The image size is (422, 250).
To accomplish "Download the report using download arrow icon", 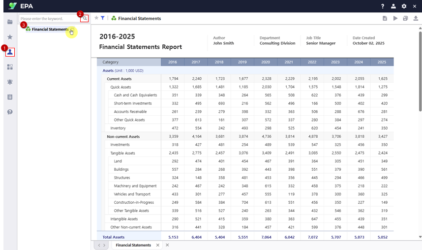I will [416, 18].
